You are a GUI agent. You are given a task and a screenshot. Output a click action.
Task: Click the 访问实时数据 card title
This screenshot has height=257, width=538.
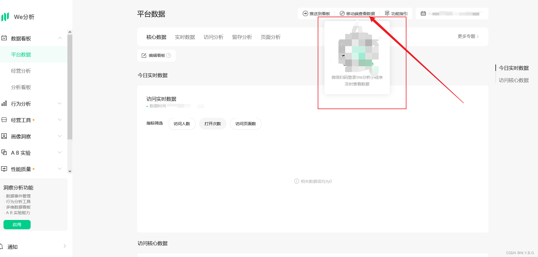pyautogui.click(x=161, y=99)
